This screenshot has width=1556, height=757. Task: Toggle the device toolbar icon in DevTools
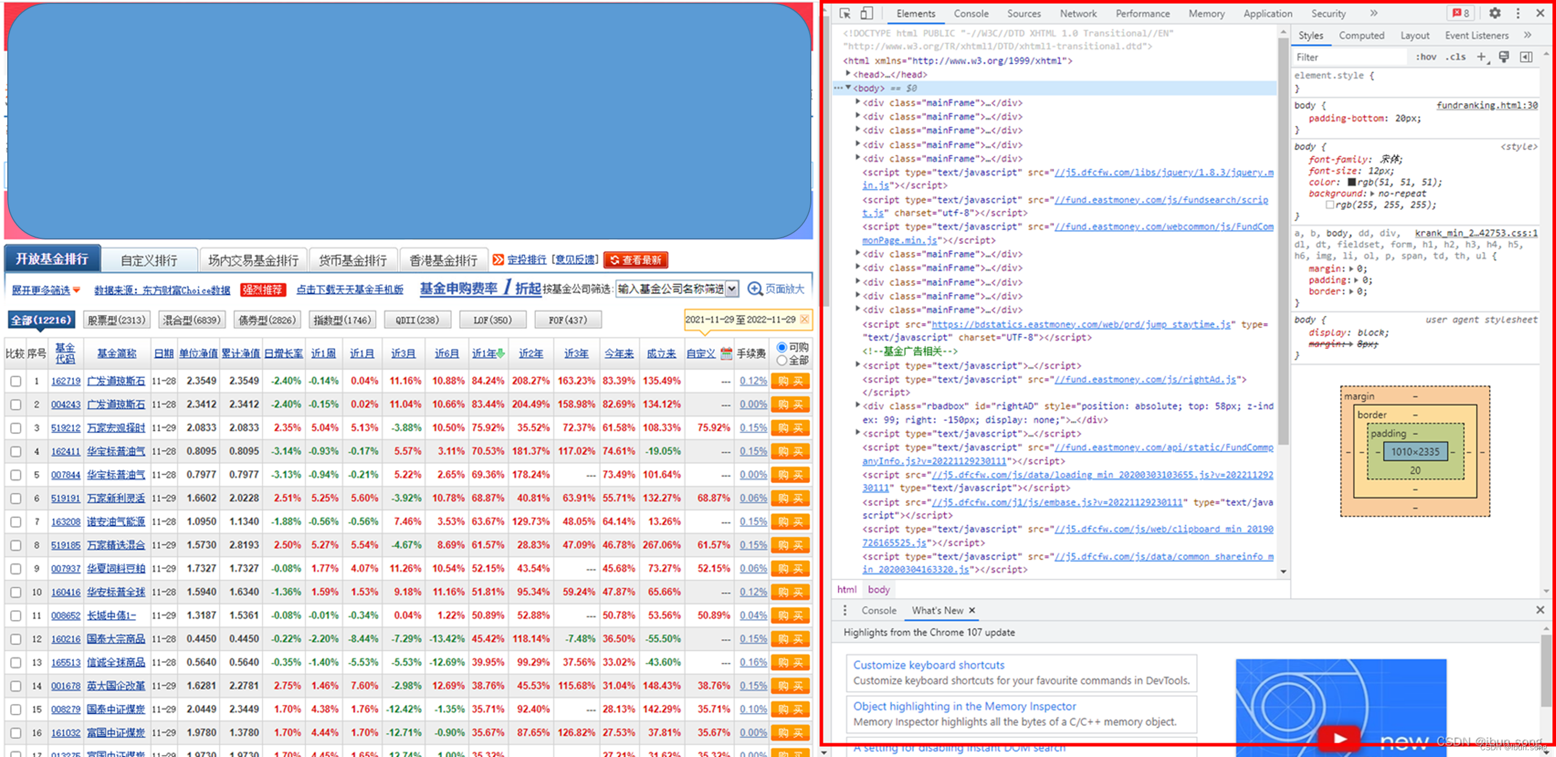click(866, 13)
